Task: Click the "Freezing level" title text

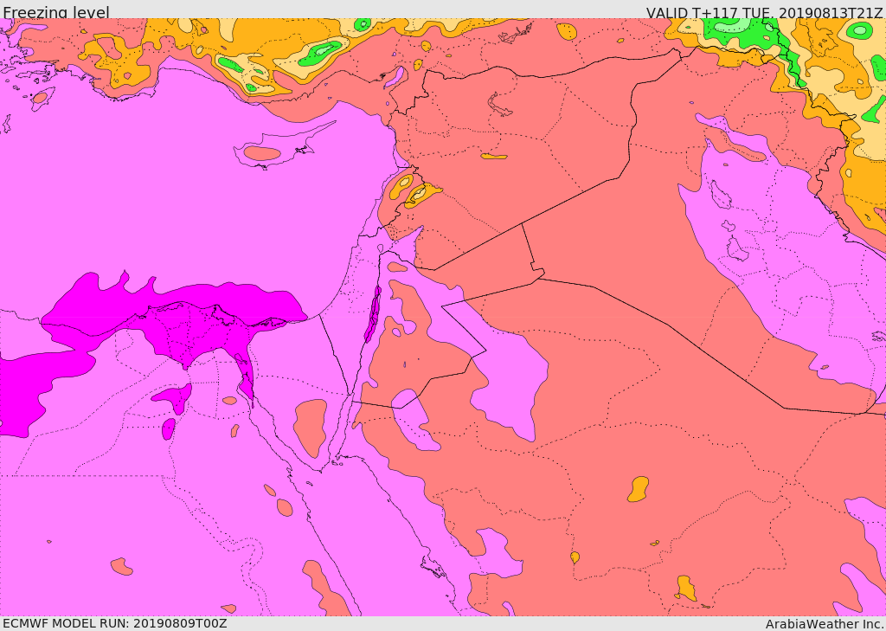Action: [56, 12]
